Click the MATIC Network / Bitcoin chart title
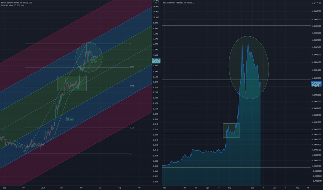Viewport: 323px width, 190px height. point(178,3)
